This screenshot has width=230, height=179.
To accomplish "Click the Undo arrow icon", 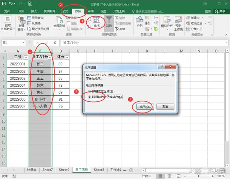I will (x=11, y=3).
